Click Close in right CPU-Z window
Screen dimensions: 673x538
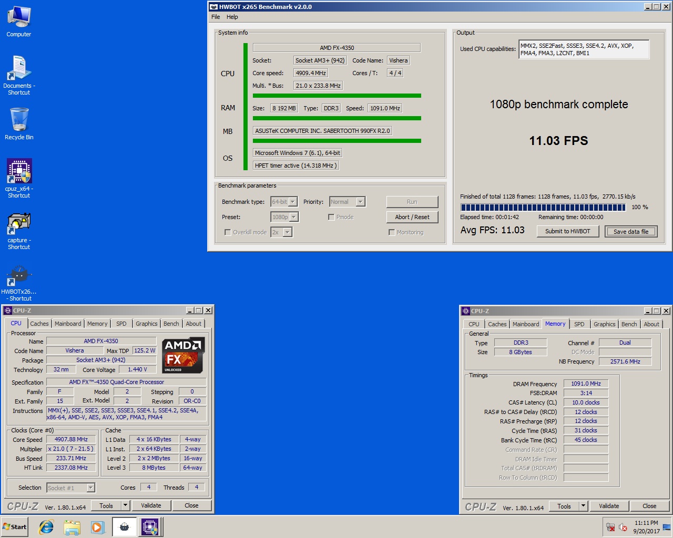pos(649,506)
